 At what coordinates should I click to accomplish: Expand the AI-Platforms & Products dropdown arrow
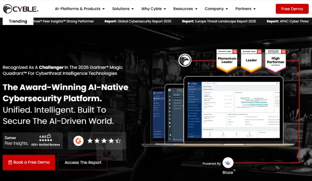click(104, 9)
